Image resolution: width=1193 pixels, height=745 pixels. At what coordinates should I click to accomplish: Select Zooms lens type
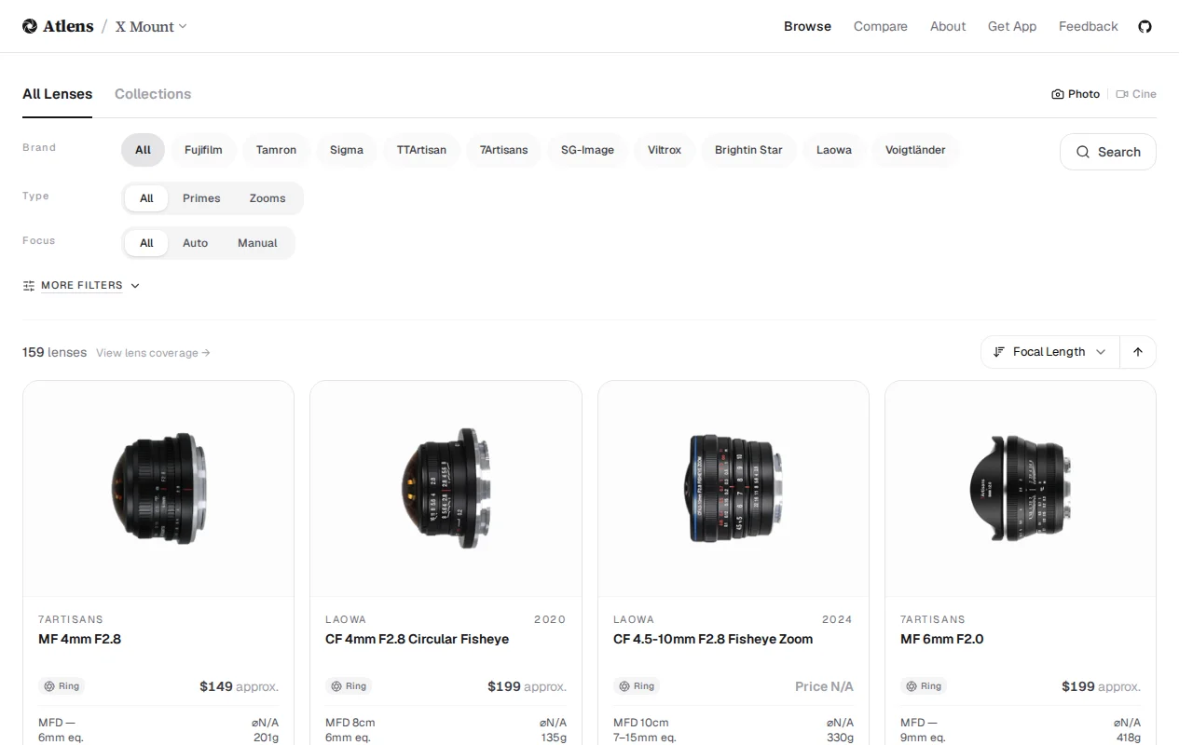click(x=267, y=198)
